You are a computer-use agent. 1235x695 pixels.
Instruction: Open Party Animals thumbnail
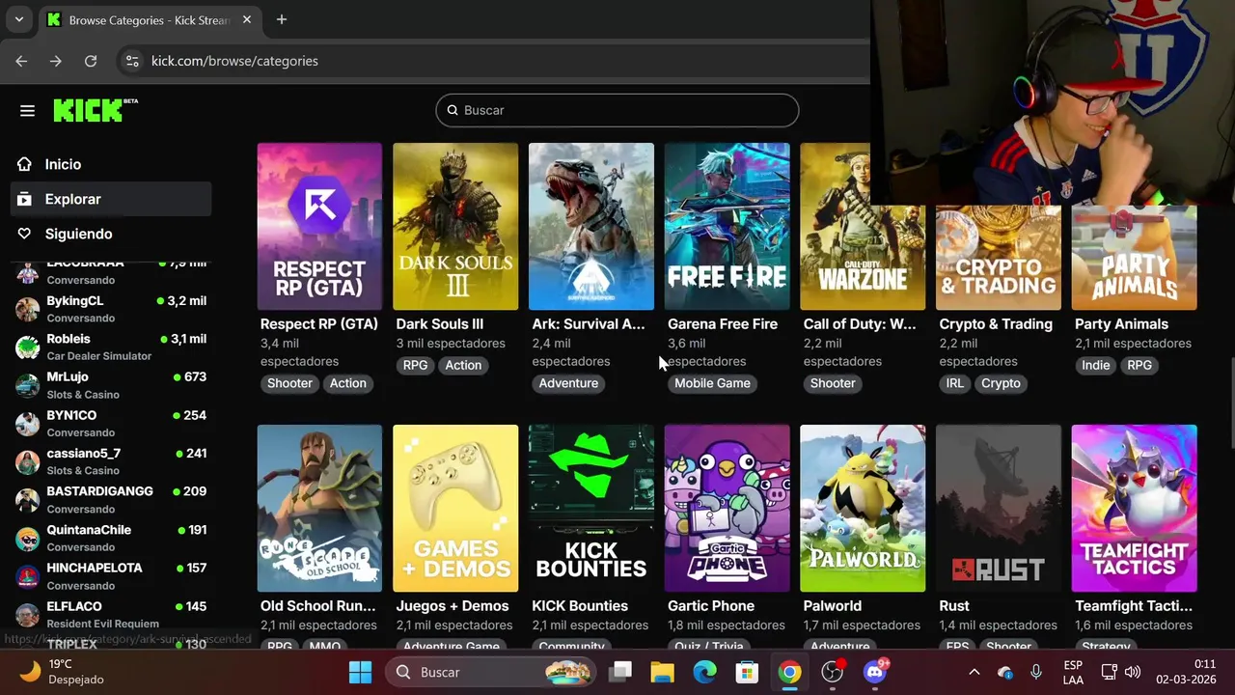[x=1134, y=257]
